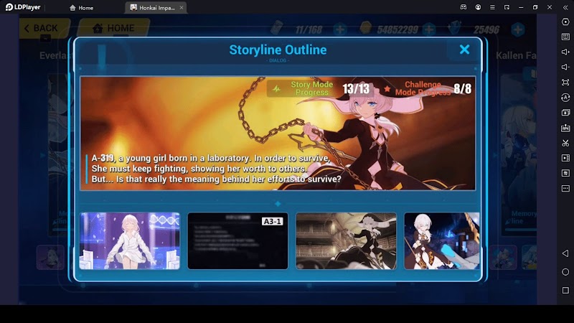Open video recorder icon in sidebar
Image resolution: width=574 pixels, height=323 pixels.
(565, 158)
